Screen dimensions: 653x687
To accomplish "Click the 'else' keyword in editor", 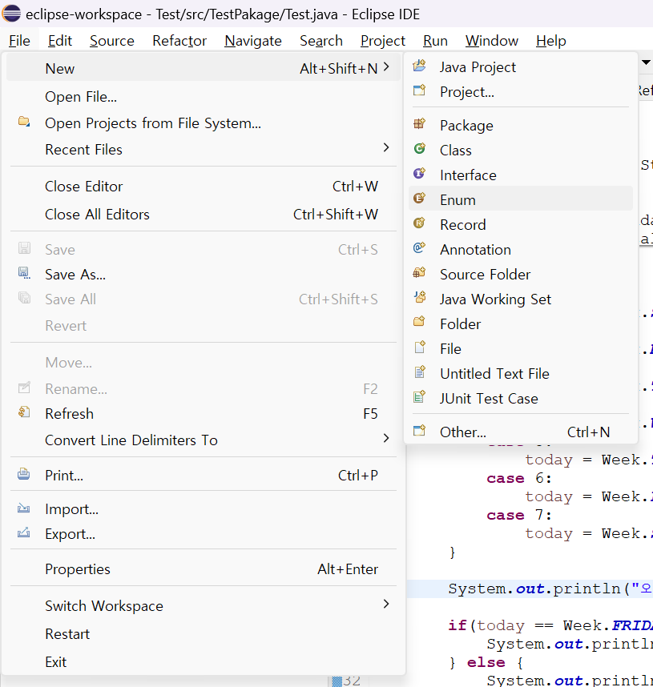I will [x=486, y=662].
